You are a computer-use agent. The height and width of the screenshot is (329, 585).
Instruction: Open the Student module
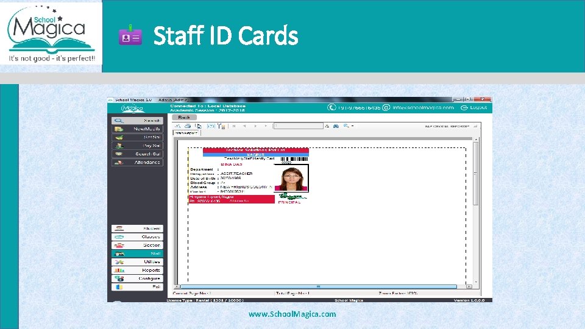click(x=137, y=228)
